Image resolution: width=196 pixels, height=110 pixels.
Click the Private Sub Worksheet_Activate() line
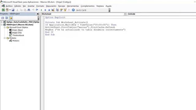(67, 22)
